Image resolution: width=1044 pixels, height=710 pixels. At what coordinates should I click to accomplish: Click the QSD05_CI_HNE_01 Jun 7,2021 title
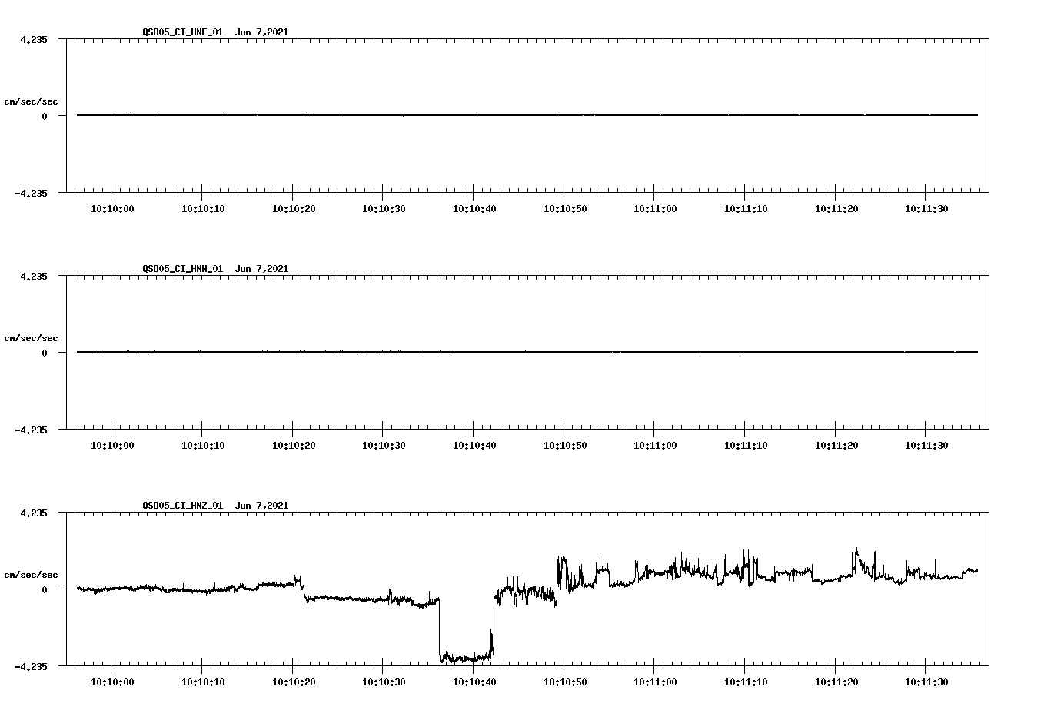(x=215, y=32)
